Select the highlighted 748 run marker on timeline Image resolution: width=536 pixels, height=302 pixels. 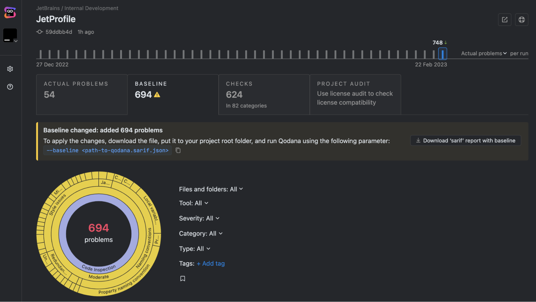[442, 54]
